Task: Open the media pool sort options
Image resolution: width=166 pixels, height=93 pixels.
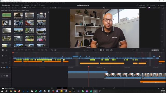Action: point(44,8)
